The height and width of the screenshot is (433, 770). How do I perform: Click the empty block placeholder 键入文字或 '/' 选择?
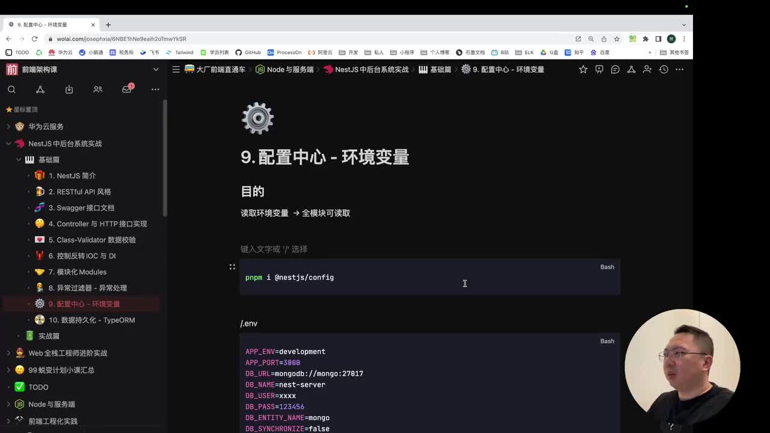click(x=274, y=249)
